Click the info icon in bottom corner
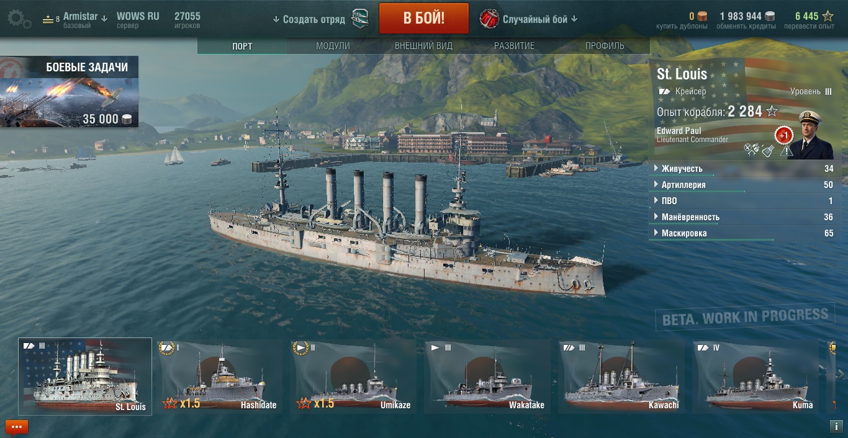 point(836,427)
